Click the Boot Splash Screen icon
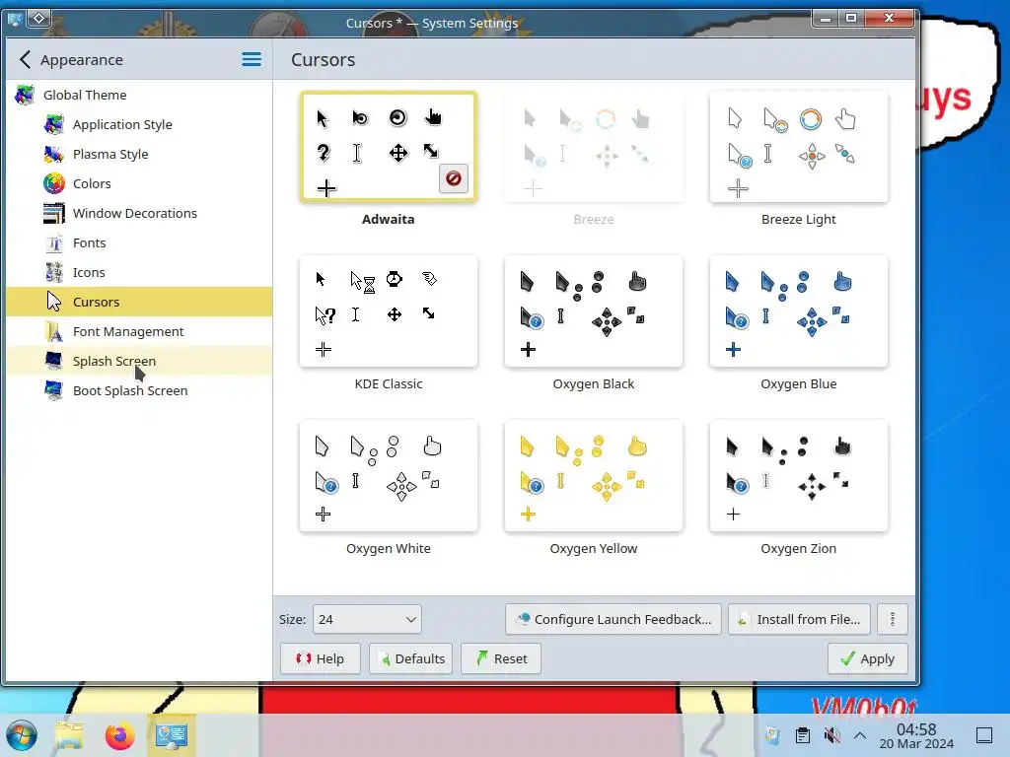 (54, 390)
